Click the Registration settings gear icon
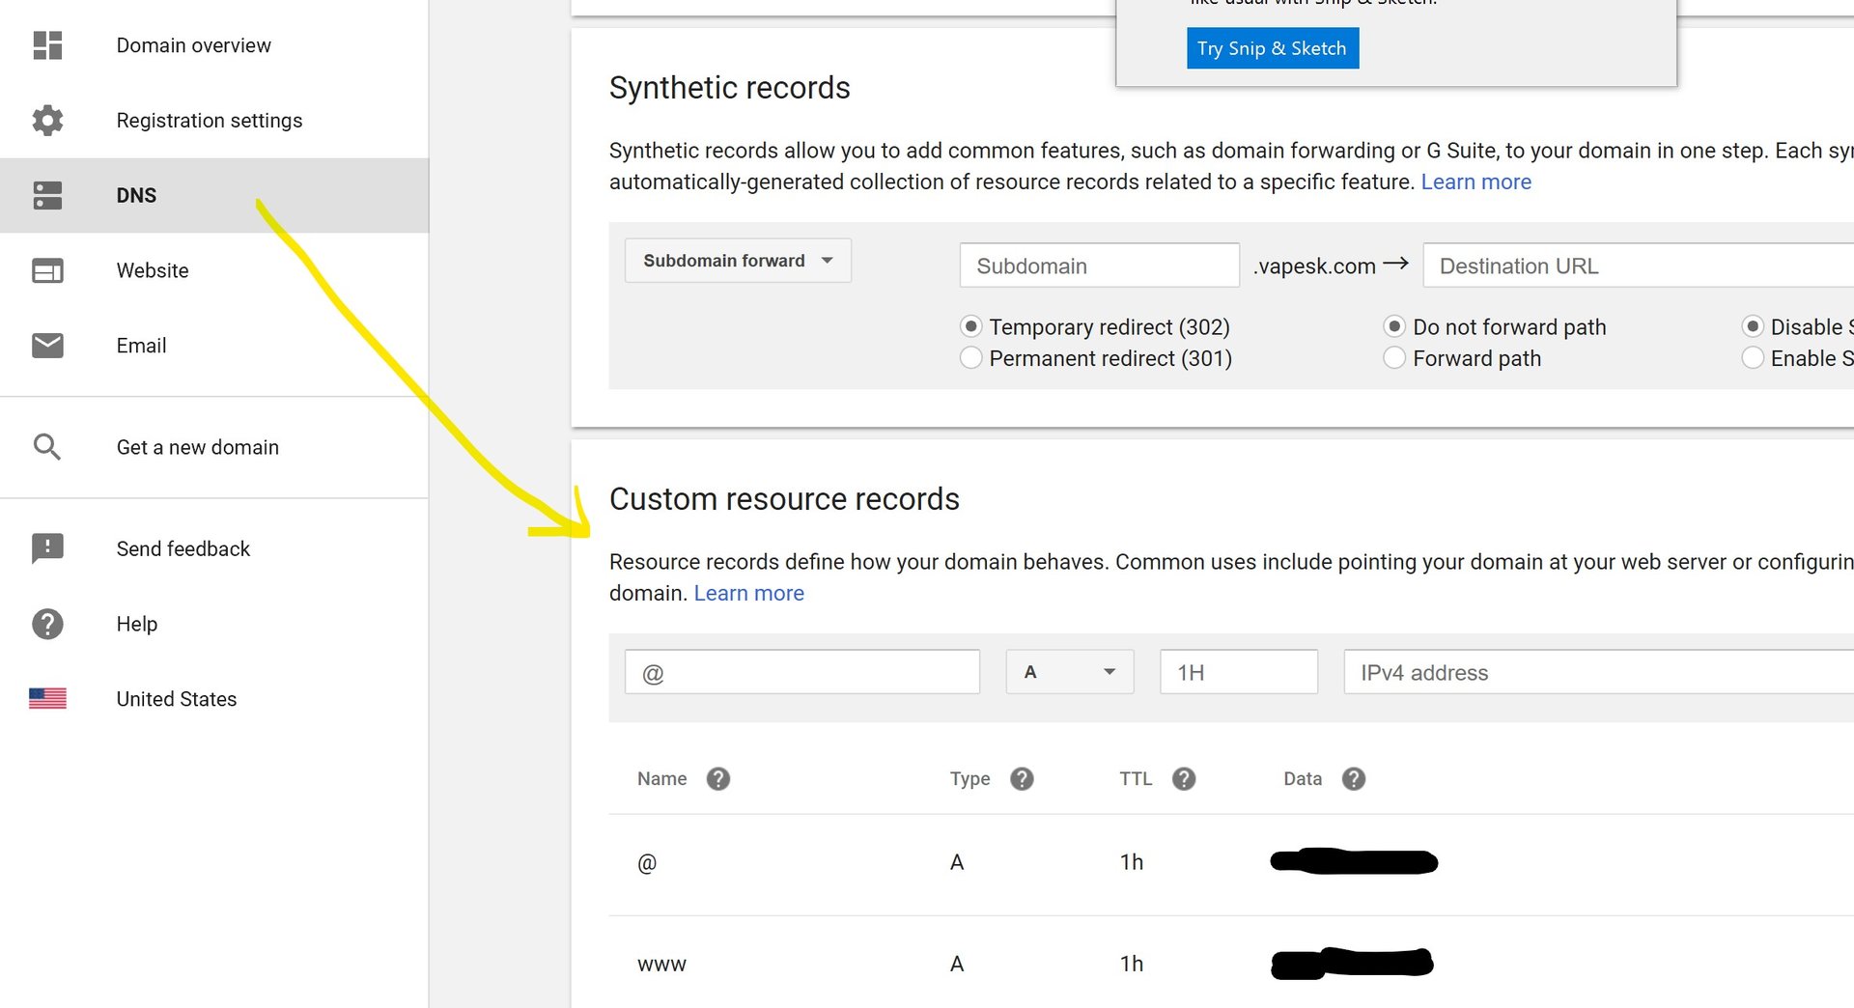The height and width of the screenshot is (1008, 1854). 47,121
